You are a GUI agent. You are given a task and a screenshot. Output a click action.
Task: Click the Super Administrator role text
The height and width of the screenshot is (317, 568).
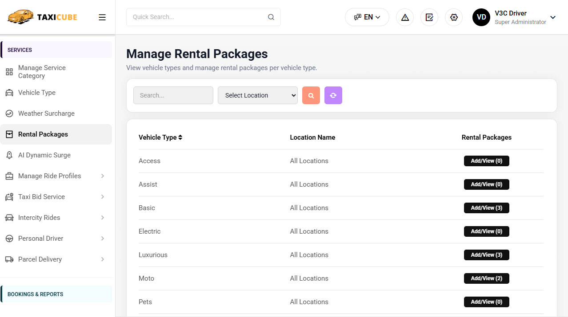tap(520, 22)
